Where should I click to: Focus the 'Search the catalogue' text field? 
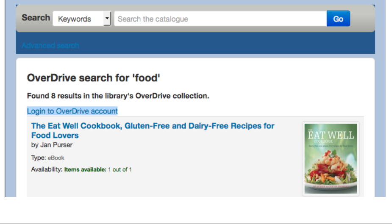tap(220, 19)
